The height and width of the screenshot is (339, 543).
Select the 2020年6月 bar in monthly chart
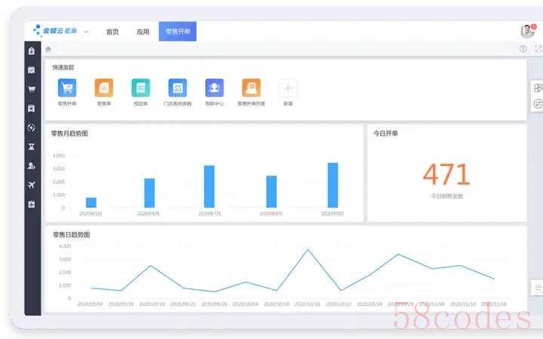[149, 193]
